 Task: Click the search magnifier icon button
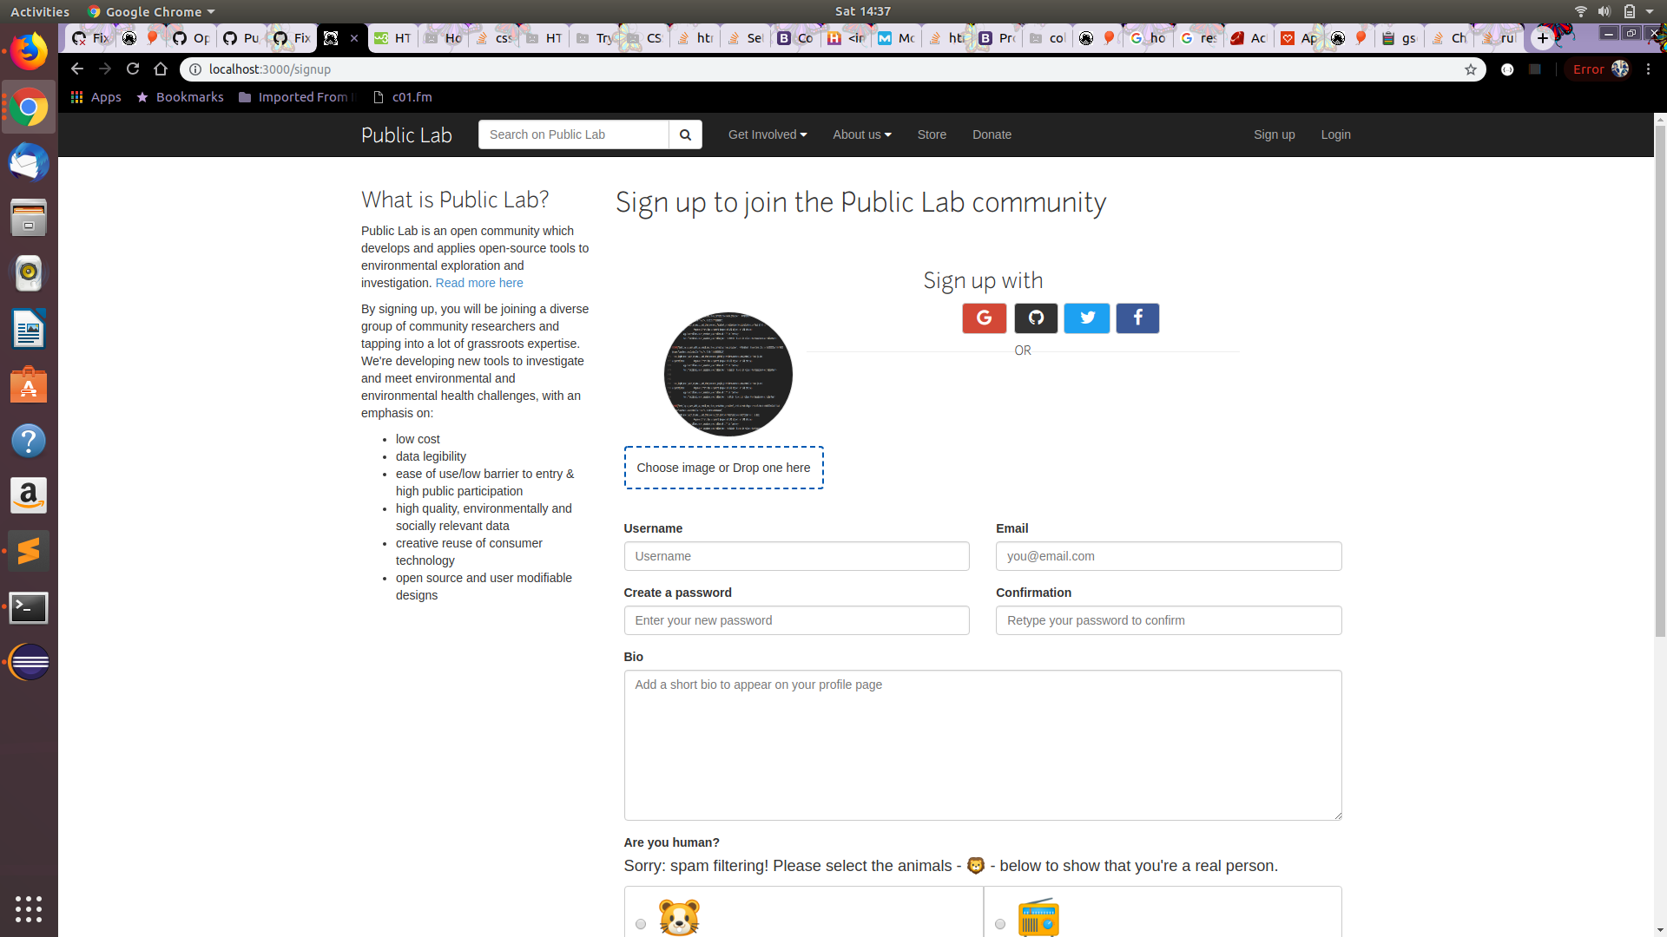(x=685, y=134)
